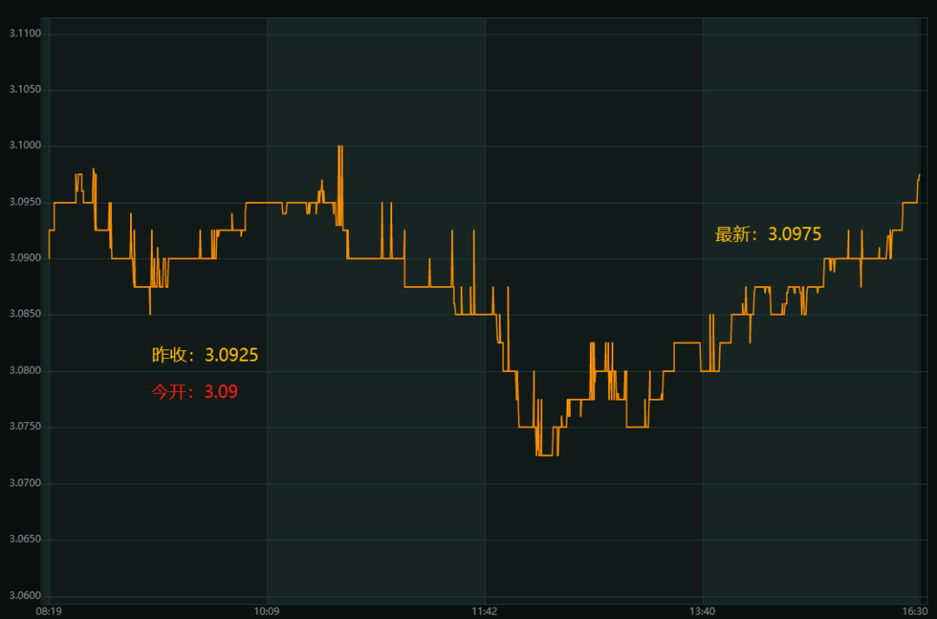Select the 昨收: 3.0925 previous close label

(x=205, y=355)
